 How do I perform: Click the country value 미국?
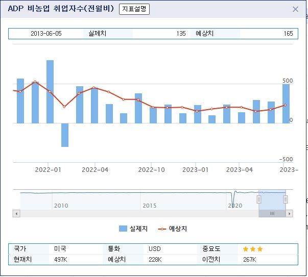pyautogui.click(x=60, y=249)
